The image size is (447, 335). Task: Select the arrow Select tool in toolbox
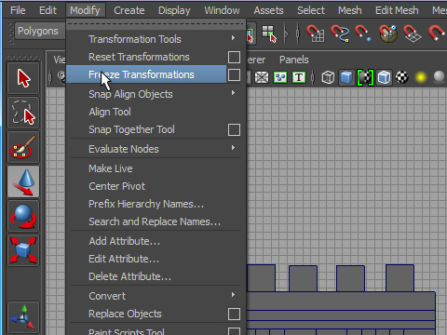pyautogui.click(x=23, y=78)
